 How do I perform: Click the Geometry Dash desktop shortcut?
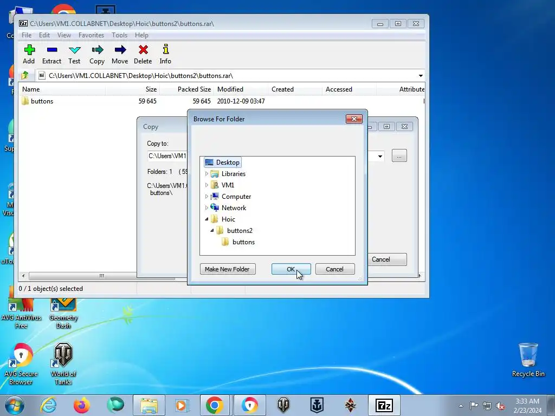(63, 314)
